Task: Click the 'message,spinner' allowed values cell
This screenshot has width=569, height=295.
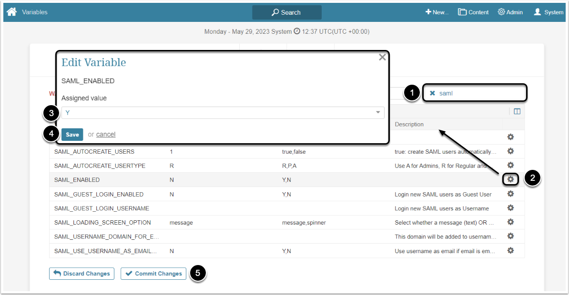Action: (x=304, y=223)
